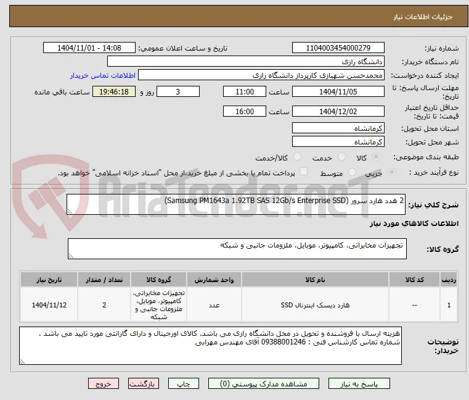Click the unit cell 'عدد'
469x400 pixels.
click(x=214, y=305)
